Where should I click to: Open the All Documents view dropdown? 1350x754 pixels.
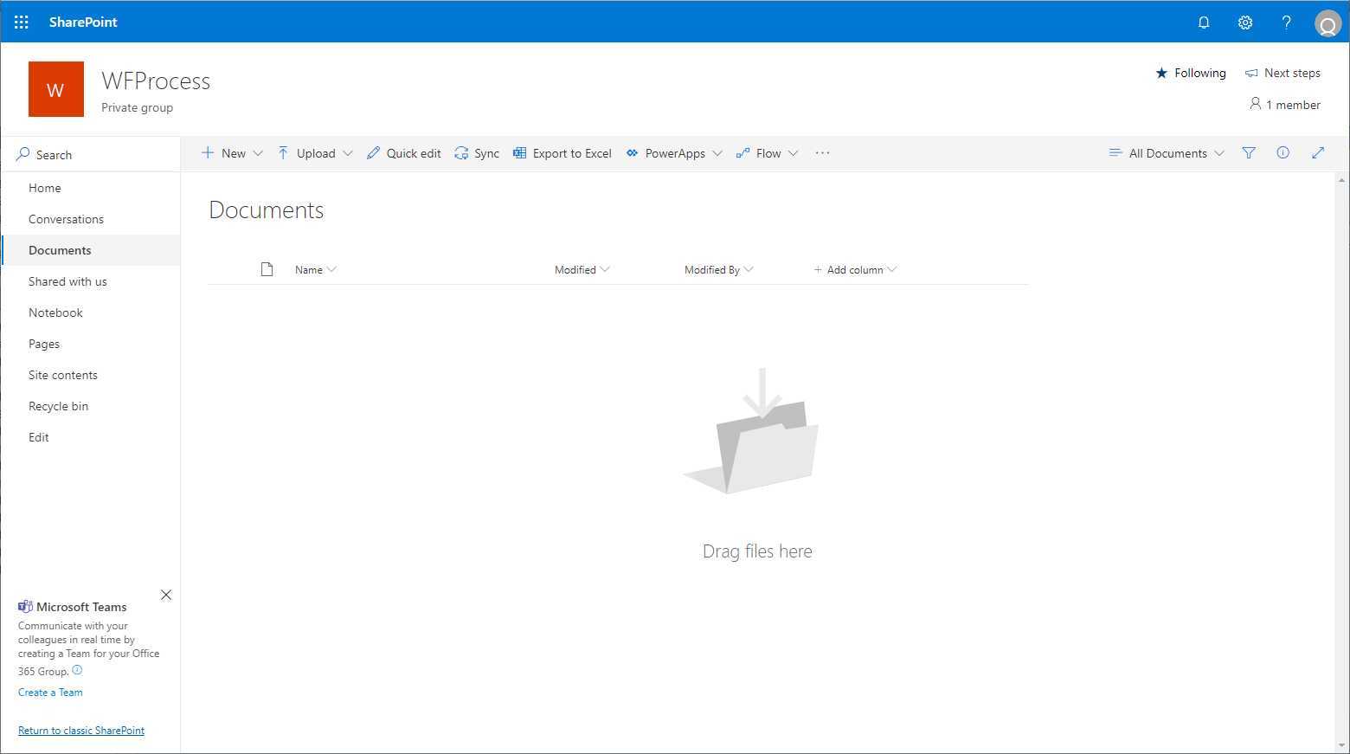click(1167, 153)
